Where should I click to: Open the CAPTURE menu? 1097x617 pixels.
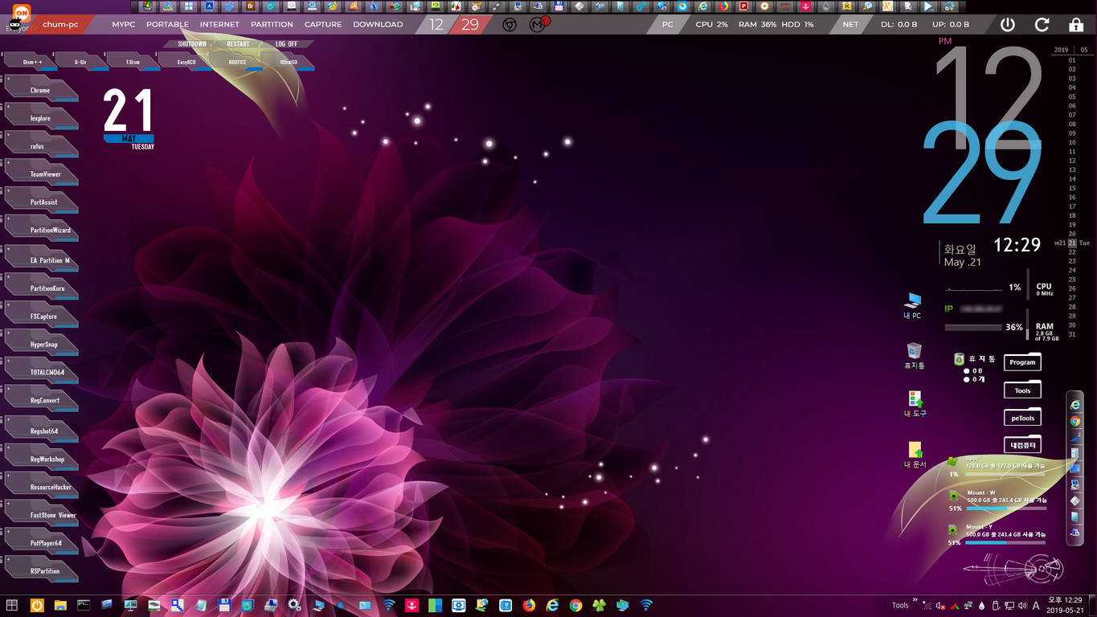tap(323, 24)
